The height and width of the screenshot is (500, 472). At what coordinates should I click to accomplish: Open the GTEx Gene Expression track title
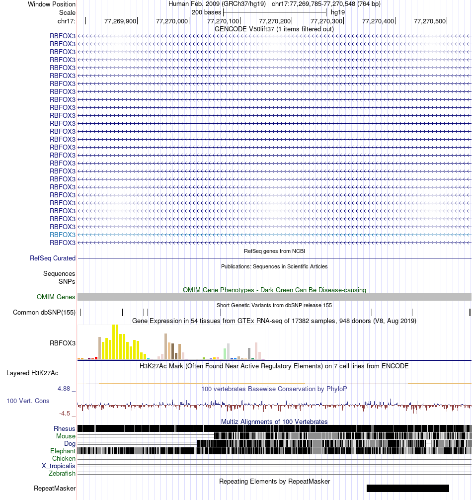pyautogui.click(x=274, y=321)
